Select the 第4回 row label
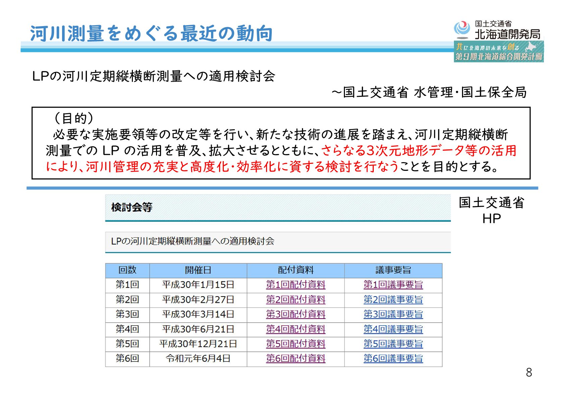Screen dimensions: 565x399 click(127, 329)
